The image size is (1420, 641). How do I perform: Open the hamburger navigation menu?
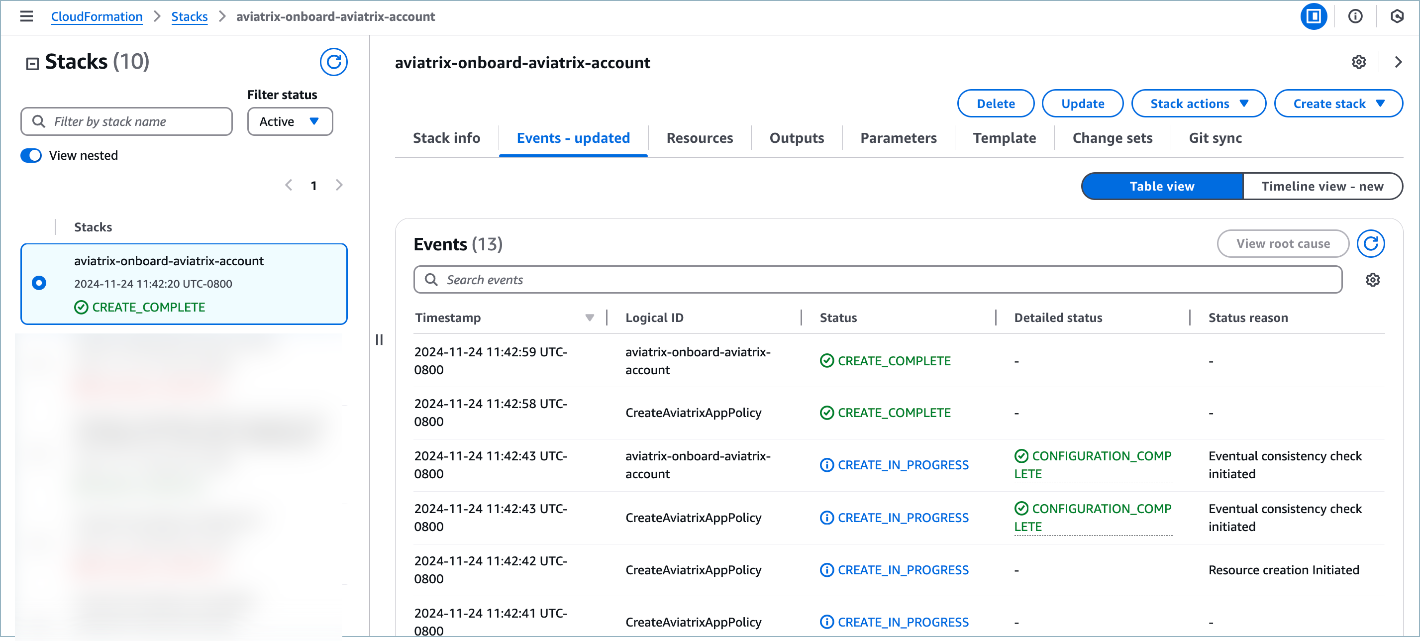[26, 16]
